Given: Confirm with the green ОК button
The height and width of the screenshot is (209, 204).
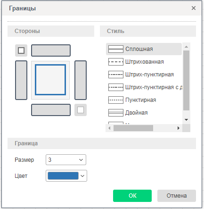Looking at the screenshot, I should pyautogui.click(x=132, y=196).
